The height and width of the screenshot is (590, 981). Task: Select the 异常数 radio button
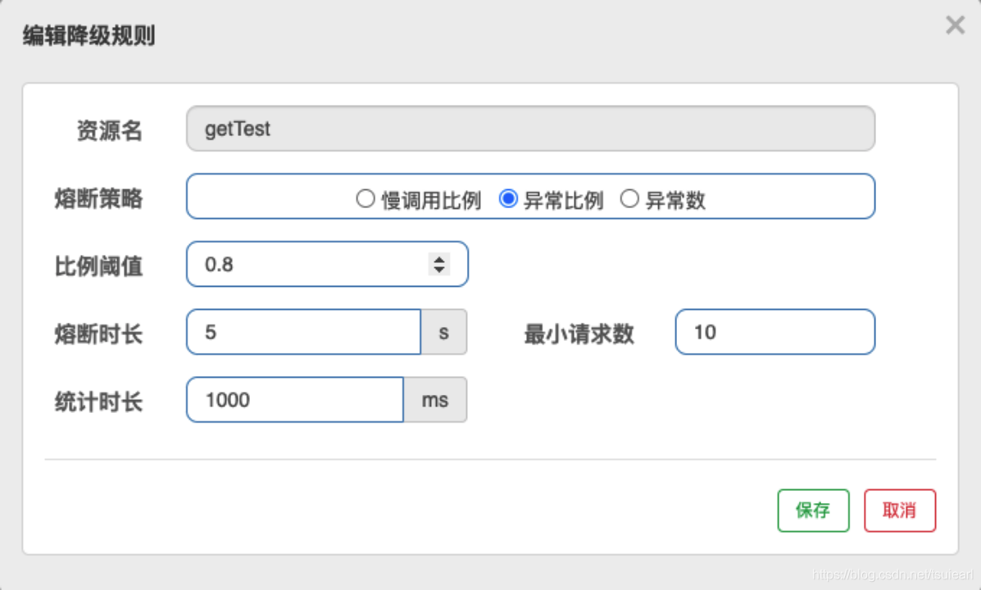click(630, 197)
